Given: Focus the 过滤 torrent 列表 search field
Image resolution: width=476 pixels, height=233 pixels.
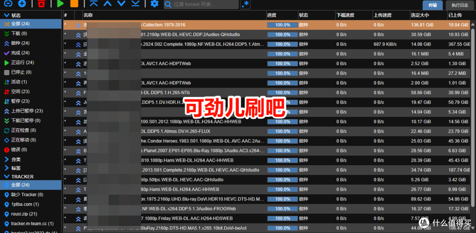Looking at the screenshot, I should click(201, 4).
